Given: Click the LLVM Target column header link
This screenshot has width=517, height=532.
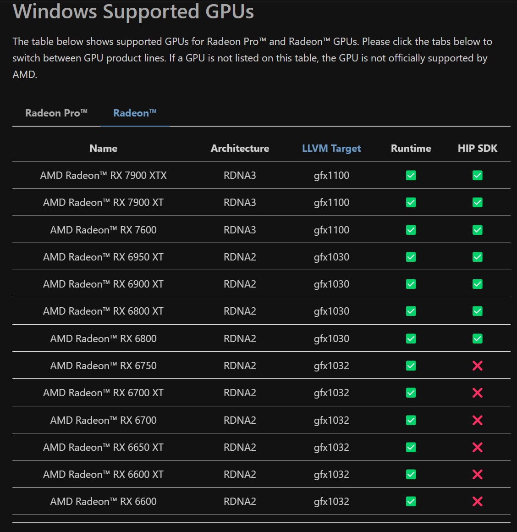Looking at the screenshot, I should [x=331, y=148].
